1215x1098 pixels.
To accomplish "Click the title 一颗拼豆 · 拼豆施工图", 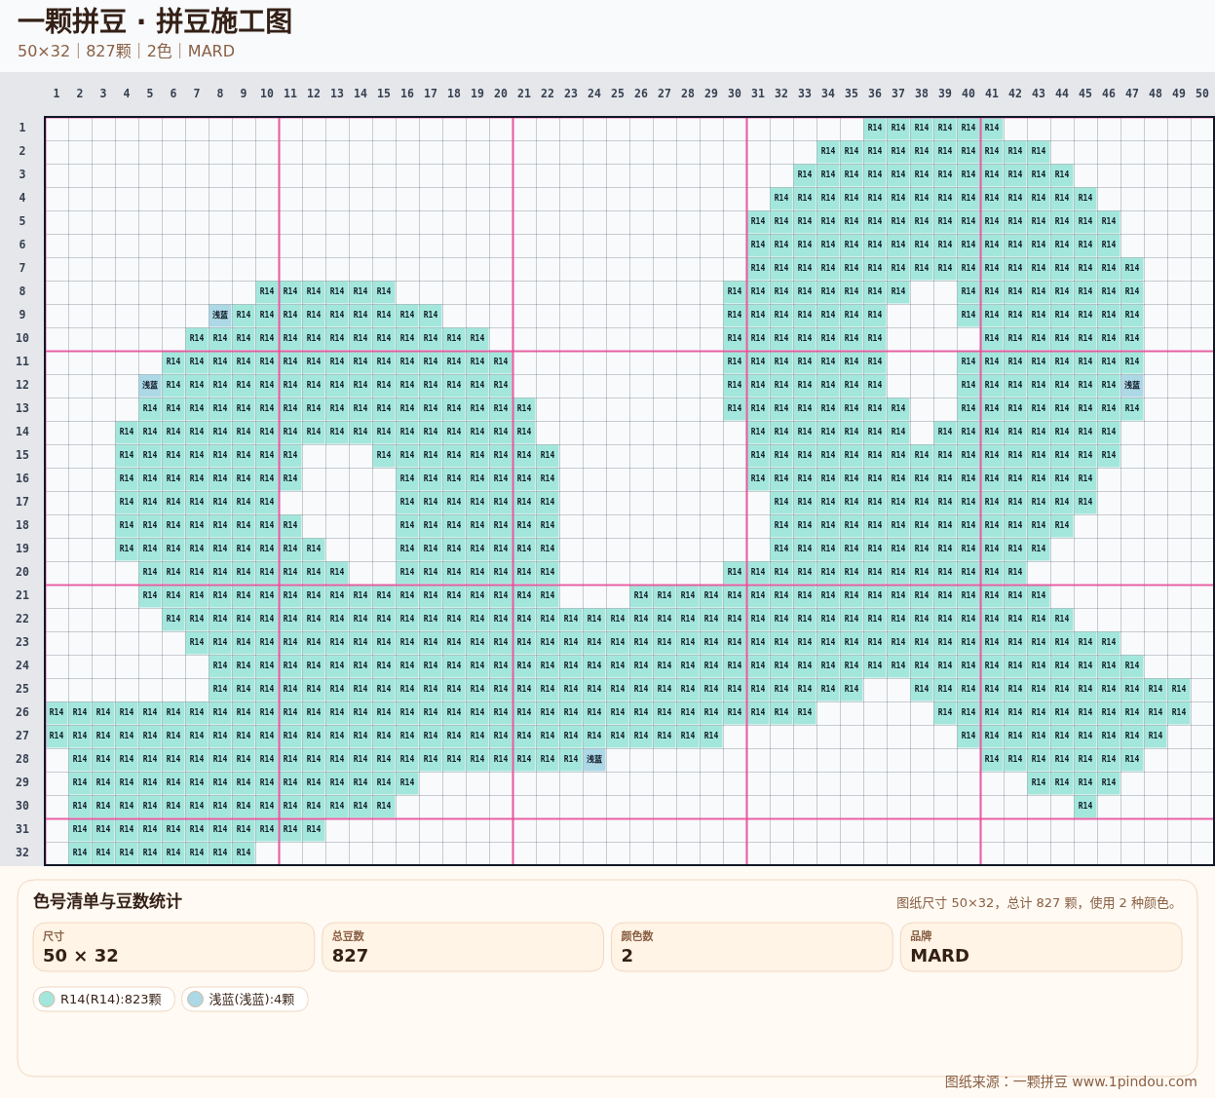I will pyautogui.click(x=155, y=21).
